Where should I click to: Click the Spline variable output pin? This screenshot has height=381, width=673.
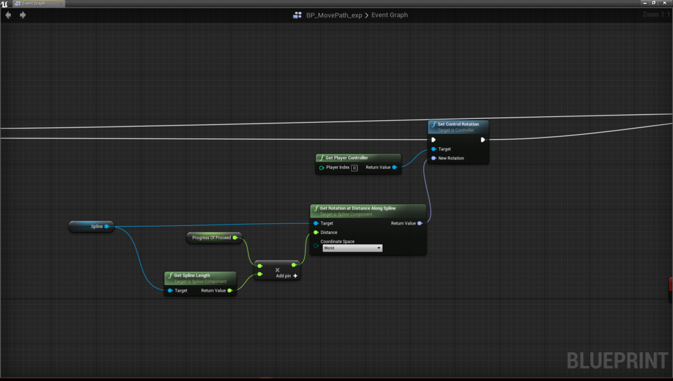(106, 226)
